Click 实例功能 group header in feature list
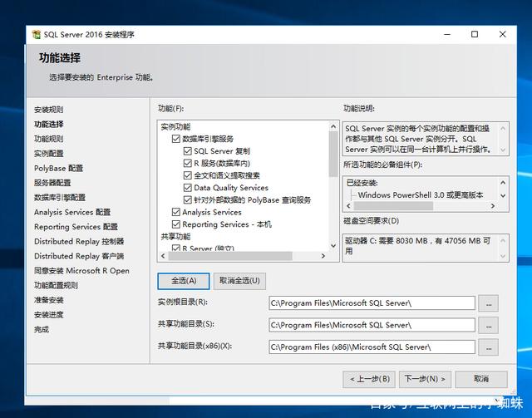The height and width of the screenshot is (418, 532). click(x=175, y=127)
